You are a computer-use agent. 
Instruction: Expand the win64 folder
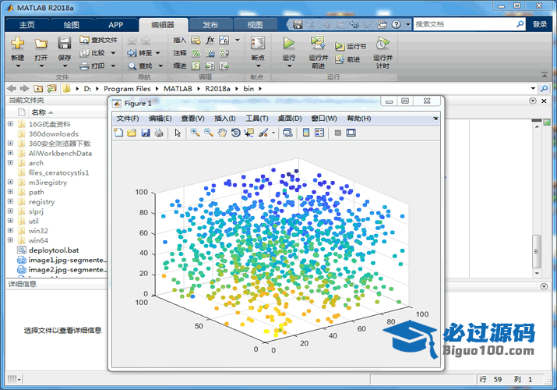point(10,240)
